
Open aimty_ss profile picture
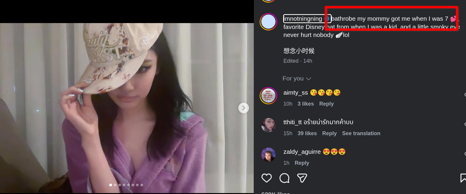[x=268, y=96]
